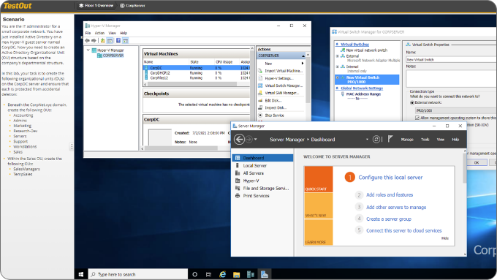Open the View menu in Server Manager
This screenshot has height=280, width=497.
pos(441,140)
